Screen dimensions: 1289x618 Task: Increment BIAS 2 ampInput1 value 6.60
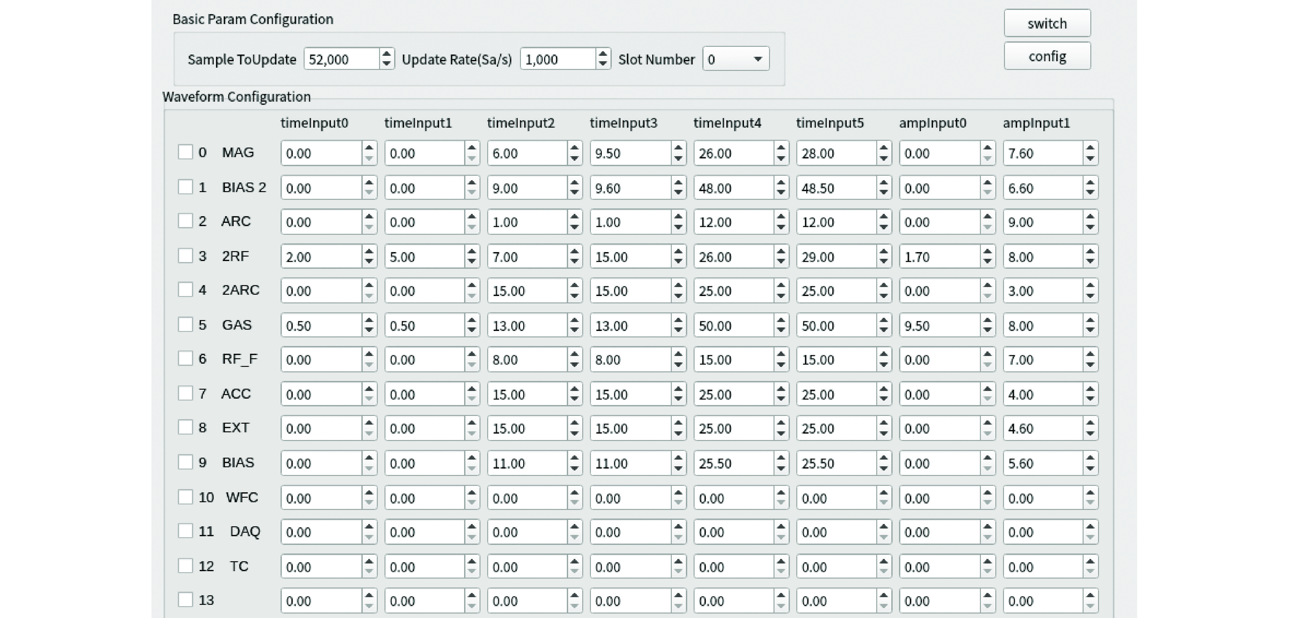[1090, 182]
